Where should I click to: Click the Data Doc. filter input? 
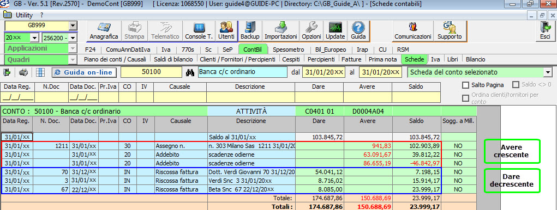point(83,97)
